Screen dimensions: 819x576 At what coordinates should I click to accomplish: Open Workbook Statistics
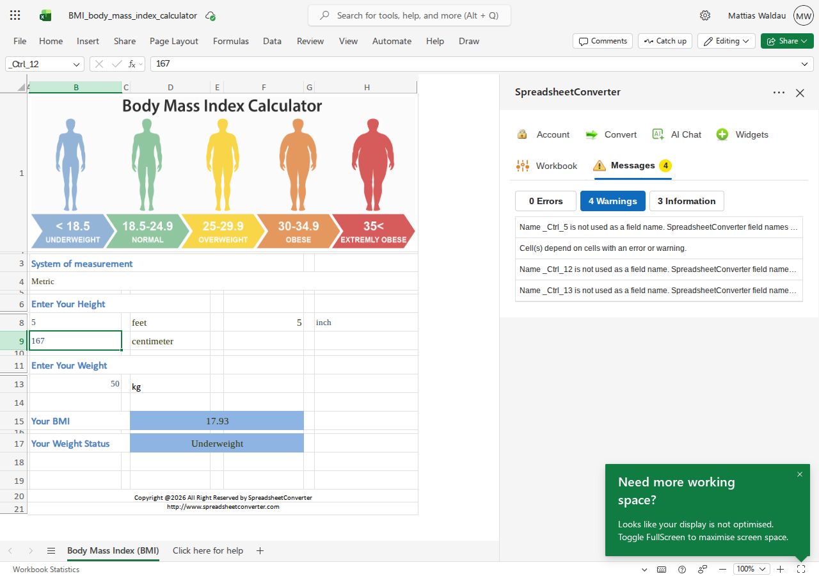(x=46, y=569)
